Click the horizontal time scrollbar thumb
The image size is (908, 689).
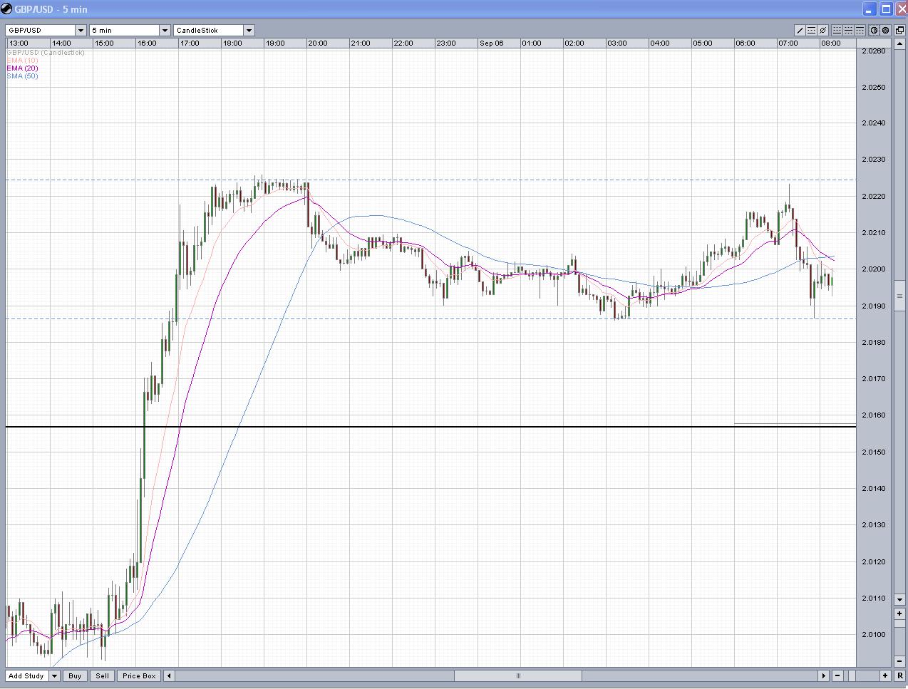(x=518, y=675)
